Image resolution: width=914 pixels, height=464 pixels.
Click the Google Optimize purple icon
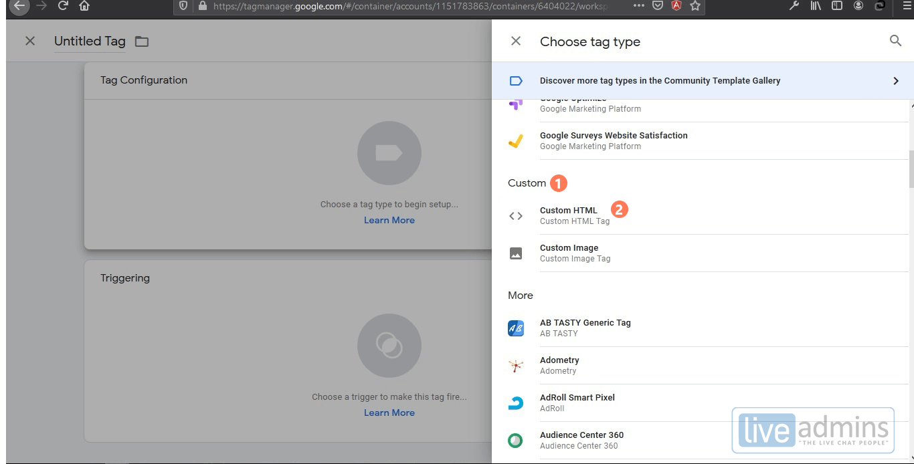(515, 104)
